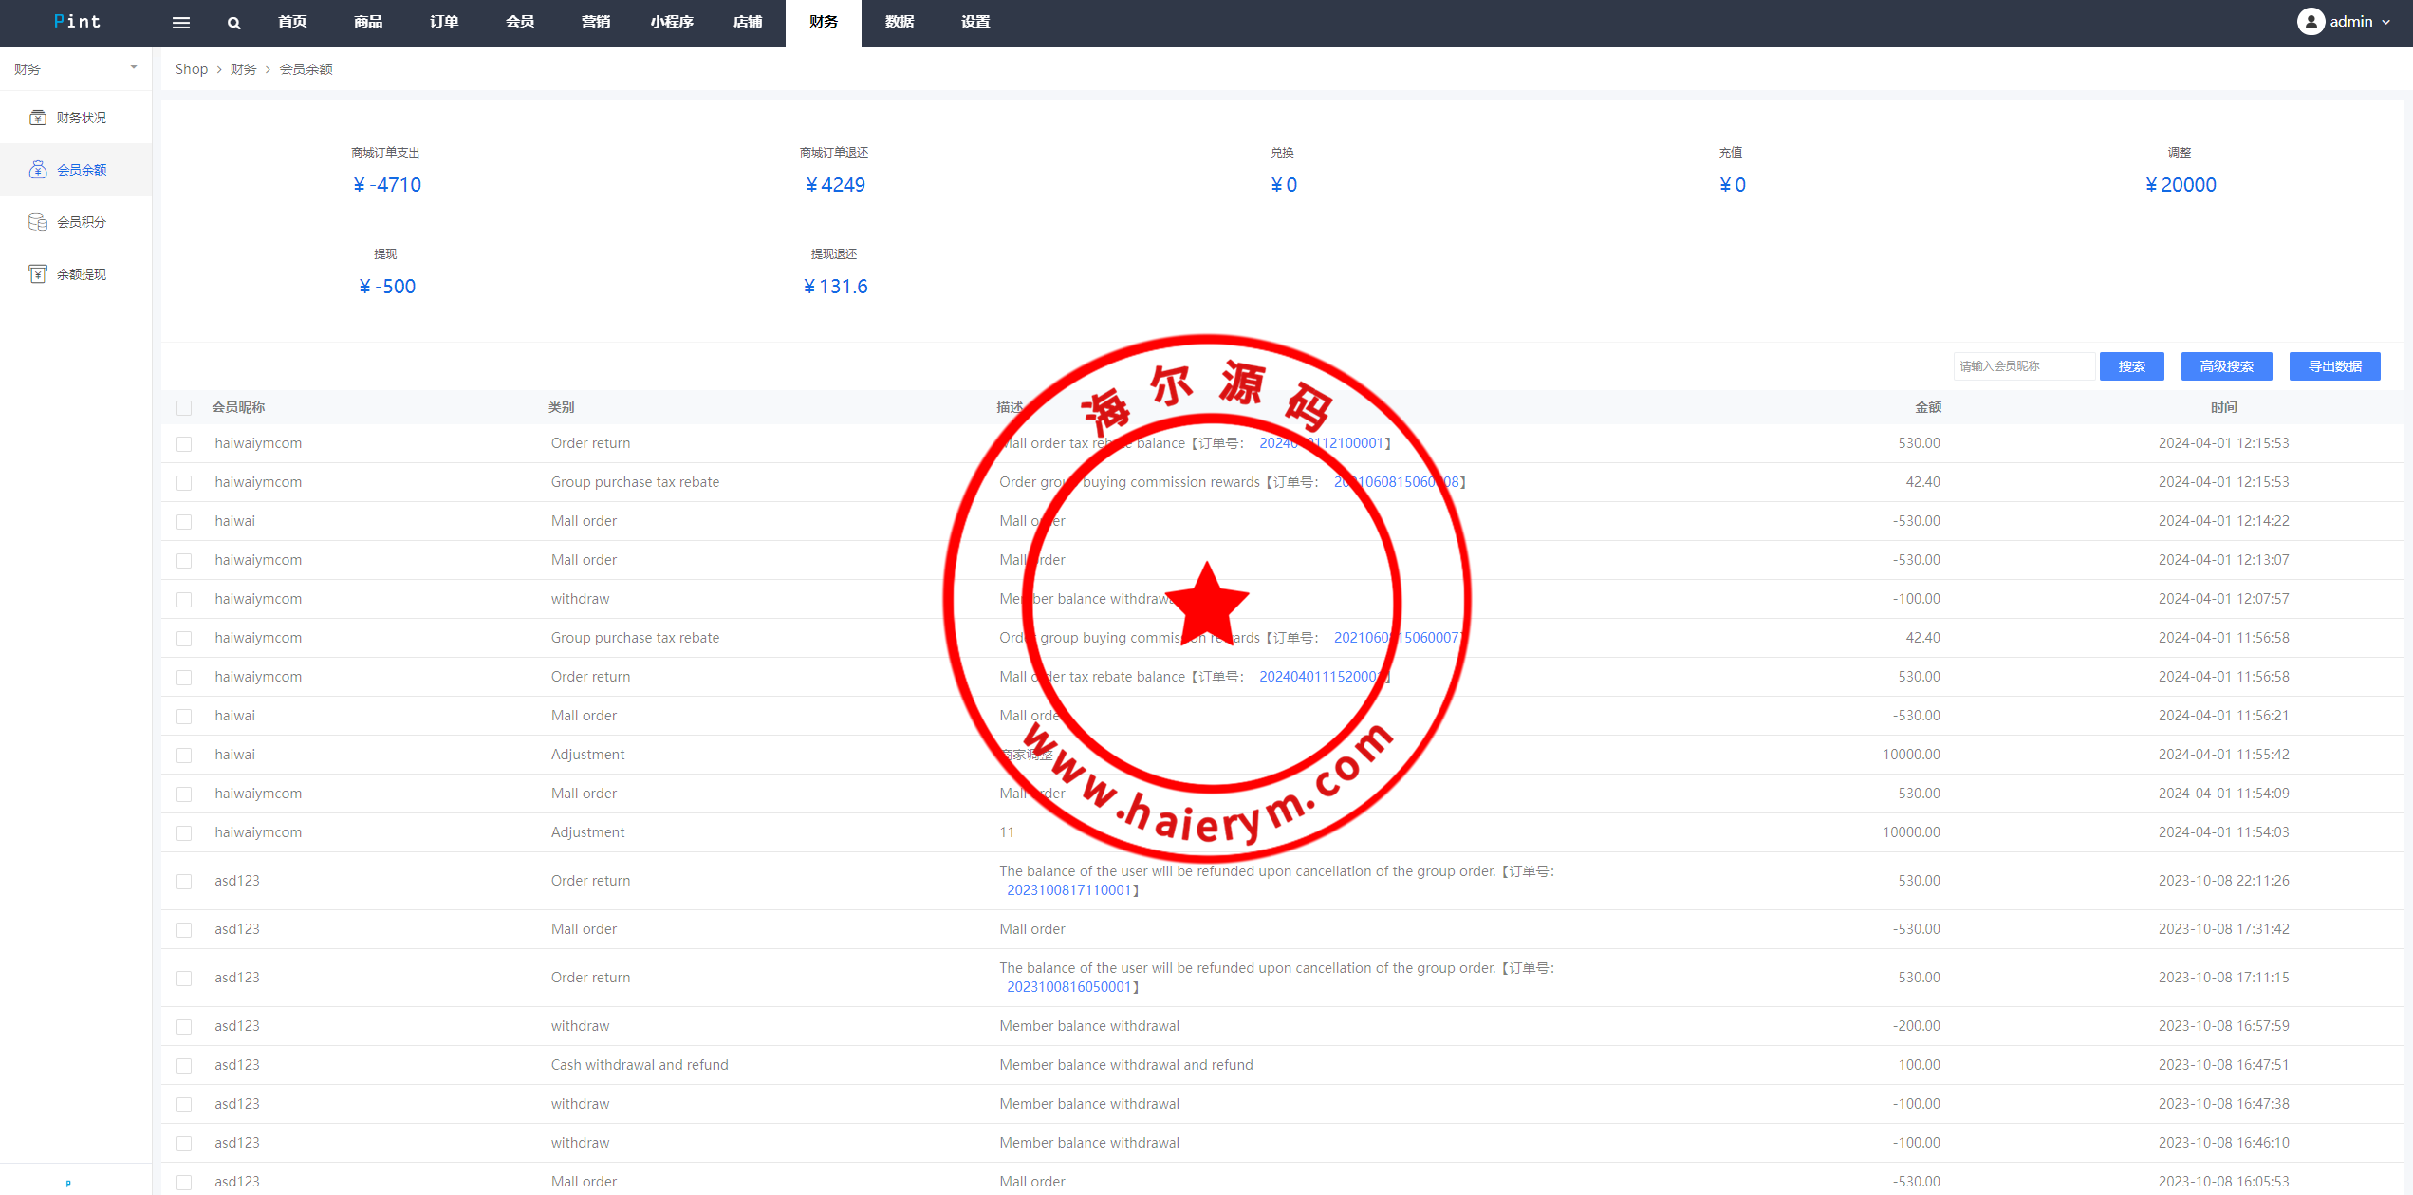Click the 导出数据 button

point(2334,366)
